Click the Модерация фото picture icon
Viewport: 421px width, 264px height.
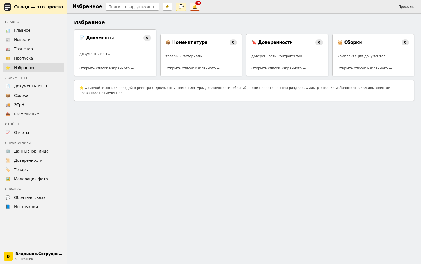(x=8, y=179)
